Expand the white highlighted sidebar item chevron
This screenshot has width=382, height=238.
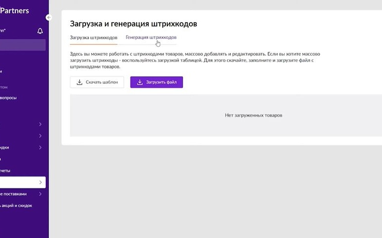40,182
